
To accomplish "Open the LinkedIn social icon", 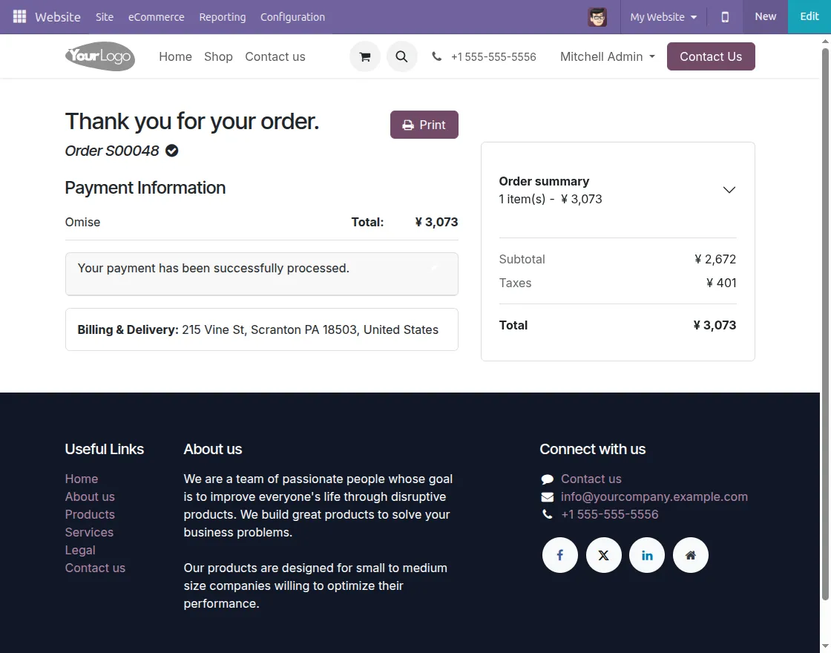I will click(x=647, y=555).
